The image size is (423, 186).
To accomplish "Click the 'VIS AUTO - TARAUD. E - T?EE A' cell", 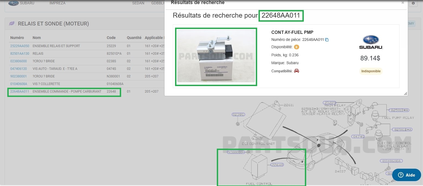I will pyautogui.click(x=55, y=69).
